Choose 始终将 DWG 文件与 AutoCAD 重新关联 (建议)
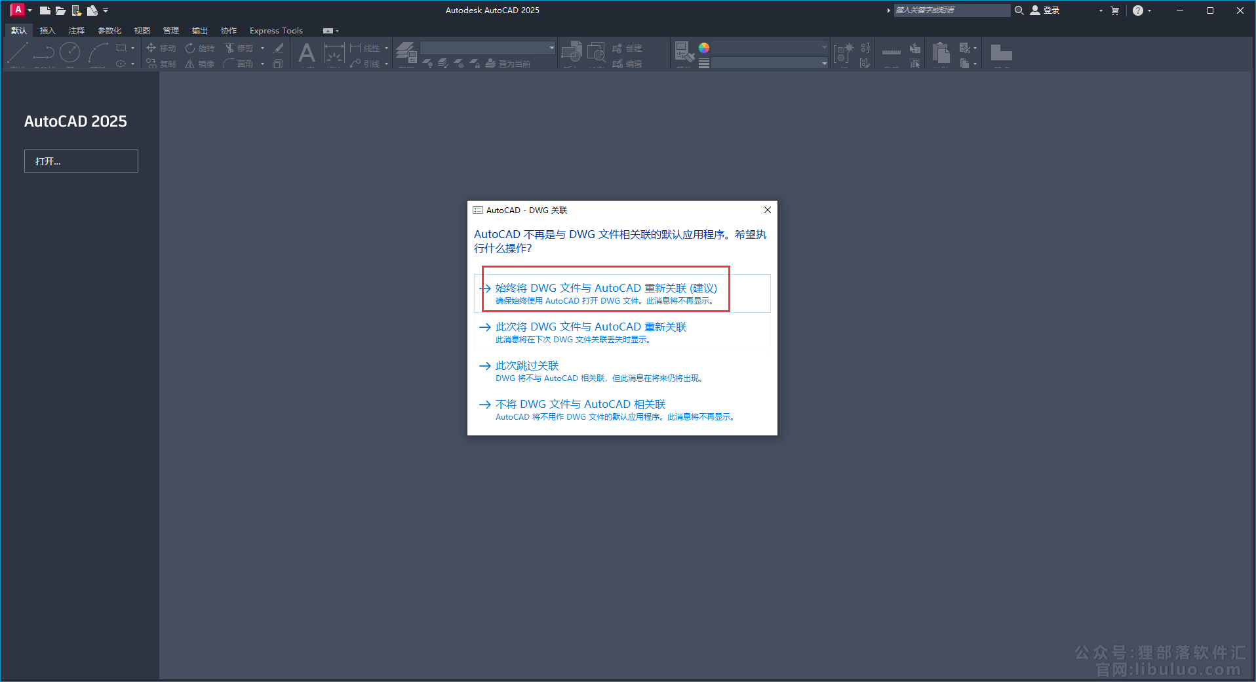 622,293
